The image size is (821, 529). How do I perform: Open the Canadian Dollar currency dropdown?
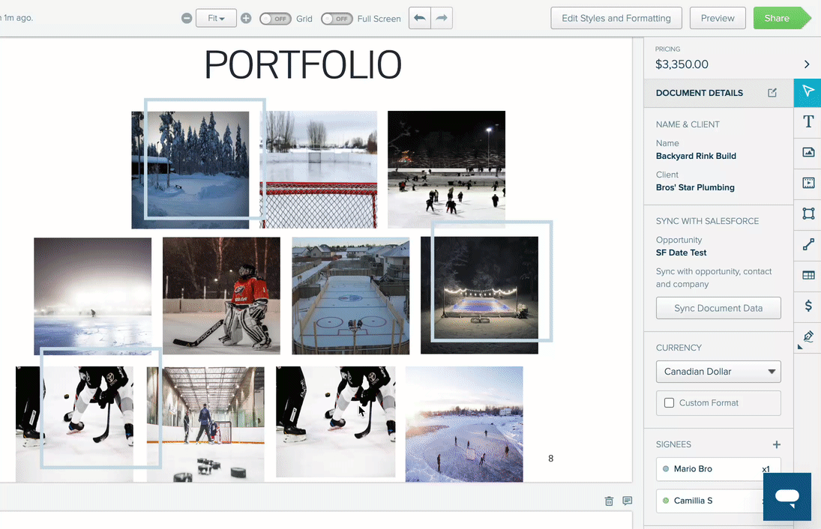click(718, 372)
